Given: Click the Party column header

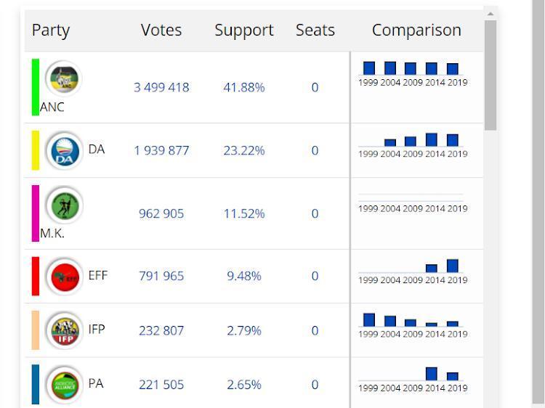Looking at the screenshot, I should pos(51,30).
